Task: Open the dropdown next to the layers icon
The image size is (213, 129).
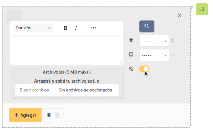Action: pos(154,41)
